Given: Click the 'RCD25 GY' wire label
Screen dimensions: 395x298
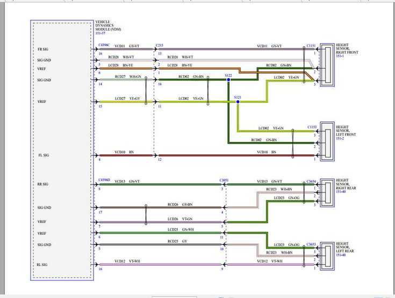Looking at the screenshot, I should (x=177, y=241).
